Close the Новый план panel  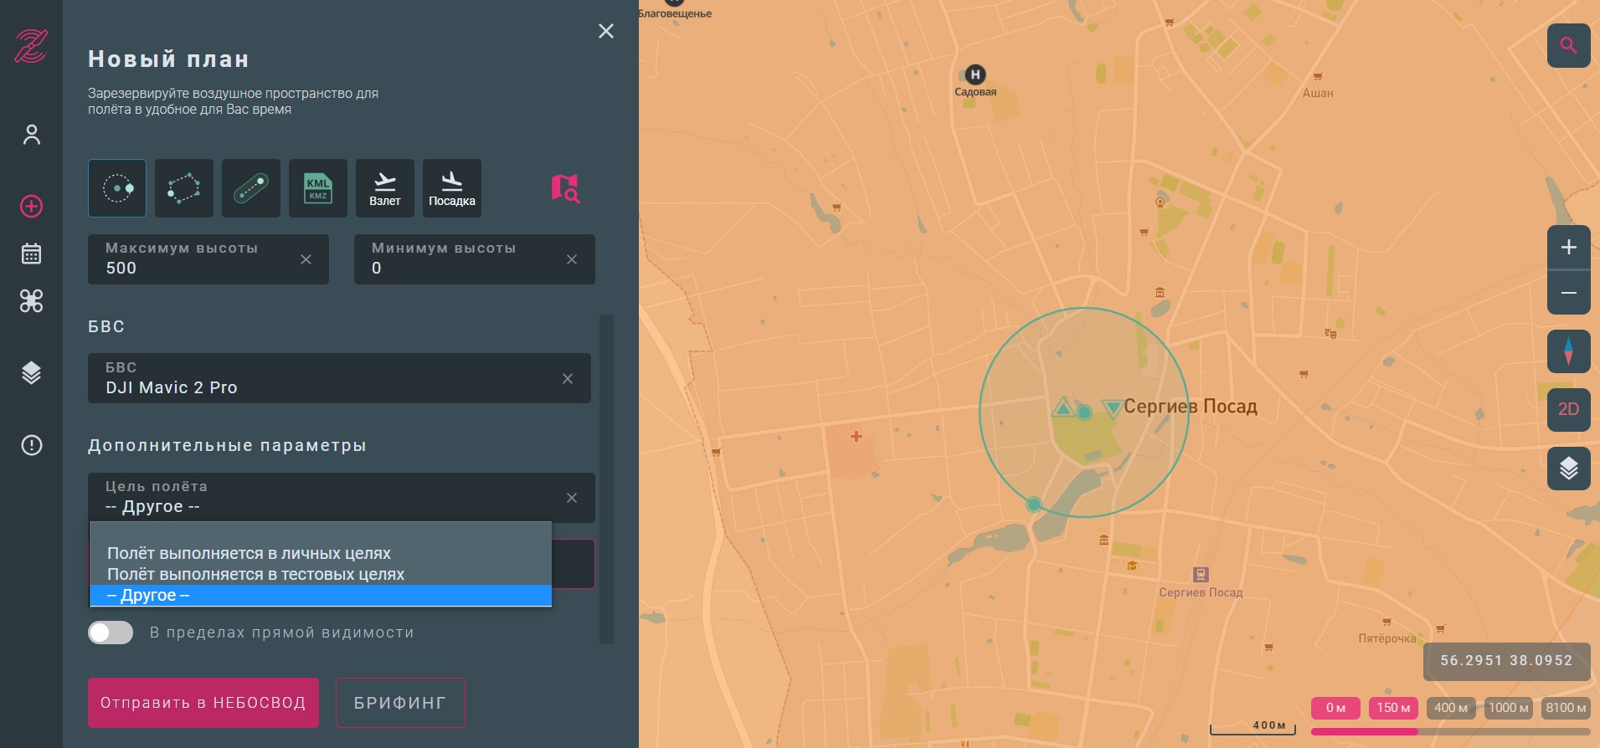pos(606,31)
